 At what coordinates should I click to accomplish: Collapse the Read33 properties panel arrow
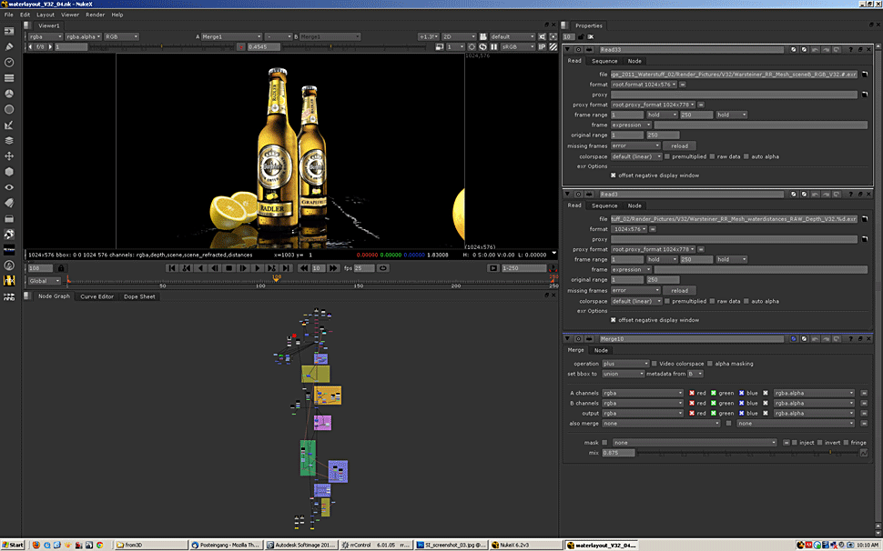click(568, 49)
